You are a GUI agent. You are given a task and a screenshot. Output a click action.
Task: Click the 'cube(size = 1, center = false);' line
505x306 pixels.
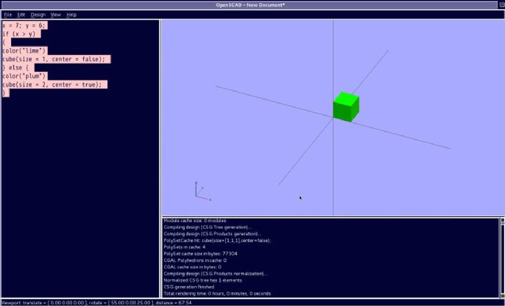coord(54,59)
